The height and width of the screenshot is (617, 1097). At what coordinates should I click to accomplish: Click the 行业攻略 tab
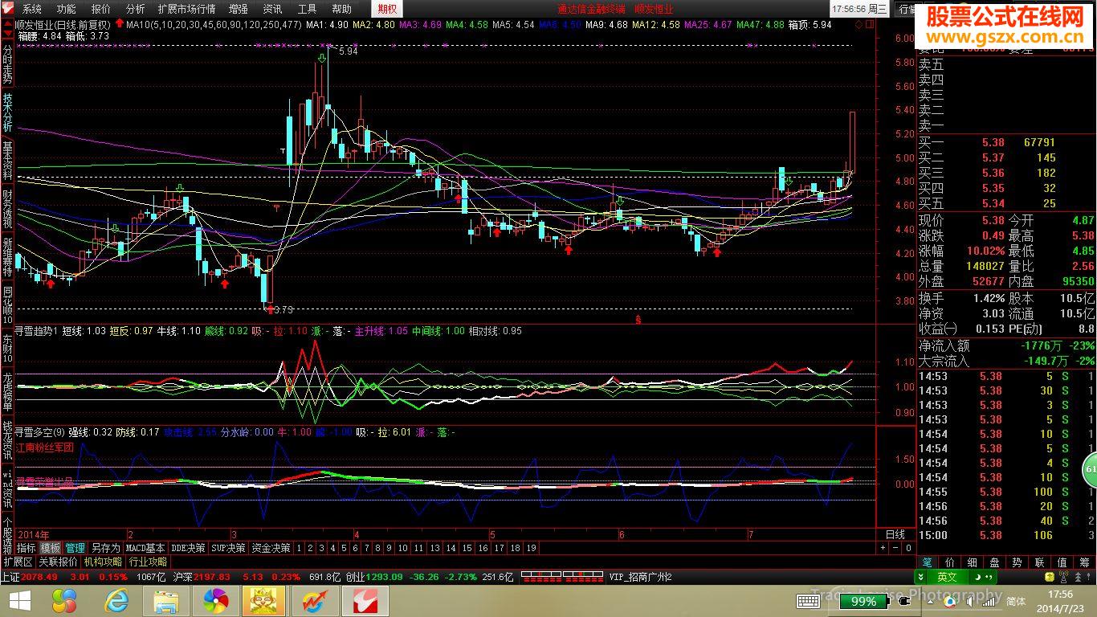(x=148, y=562)
